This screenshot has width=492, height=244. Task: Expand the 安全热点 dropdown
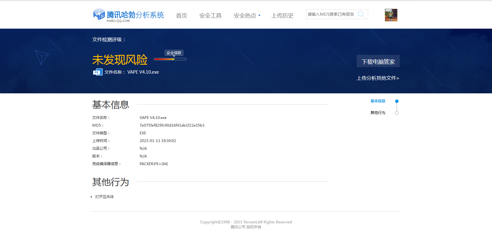pos(247,16)
